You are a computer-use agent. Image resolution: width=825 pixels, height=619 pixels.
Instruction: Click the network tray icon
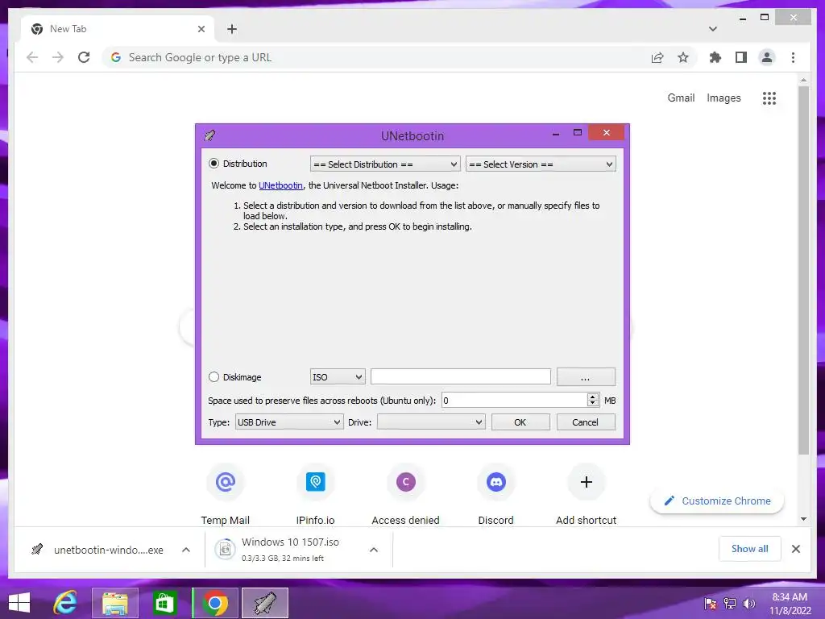pos(730,603)
